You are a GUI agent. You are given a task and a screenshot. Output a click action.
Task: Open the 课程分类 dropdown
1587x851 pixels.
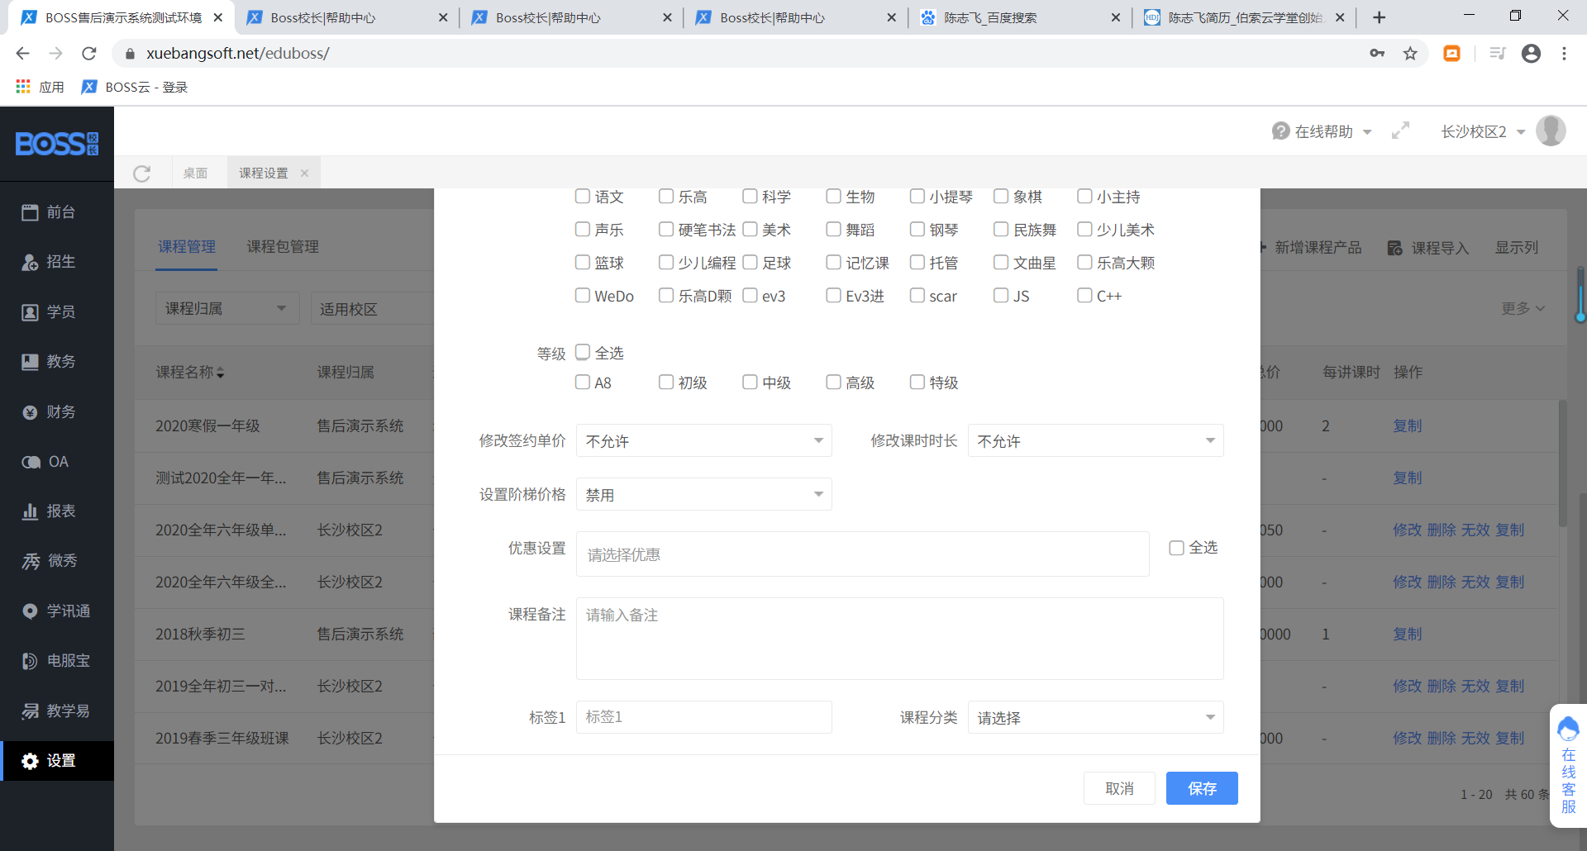[x=1096, y=717]
